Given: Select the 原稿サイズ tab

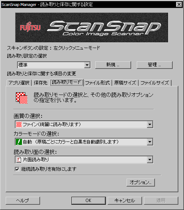Looking at the screenshot, I should (x=125, y=83).
